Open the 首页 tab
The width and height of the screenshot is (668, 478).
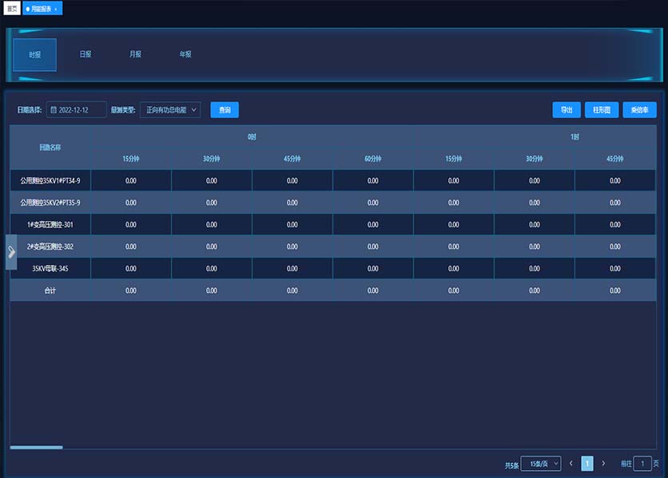tap(12, 8)
